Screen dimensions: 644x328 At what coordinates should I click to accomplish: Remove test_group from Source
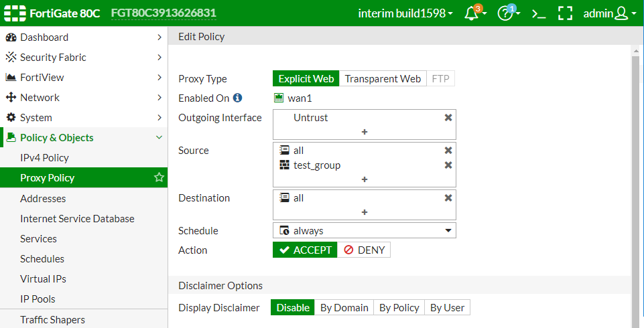448,165
